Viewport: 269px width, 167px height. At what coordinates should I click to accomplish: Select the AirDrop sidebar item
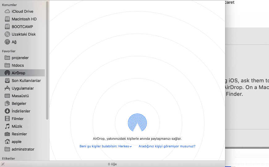click(x=23, y=73)
